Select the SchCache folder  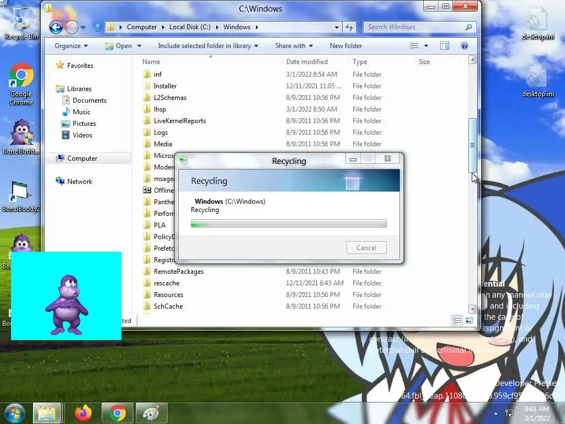coord(168,306)
